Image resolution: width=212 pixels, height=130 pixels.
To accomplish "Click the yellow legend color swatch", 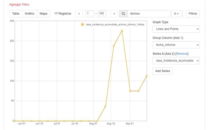I will (82, 24).
